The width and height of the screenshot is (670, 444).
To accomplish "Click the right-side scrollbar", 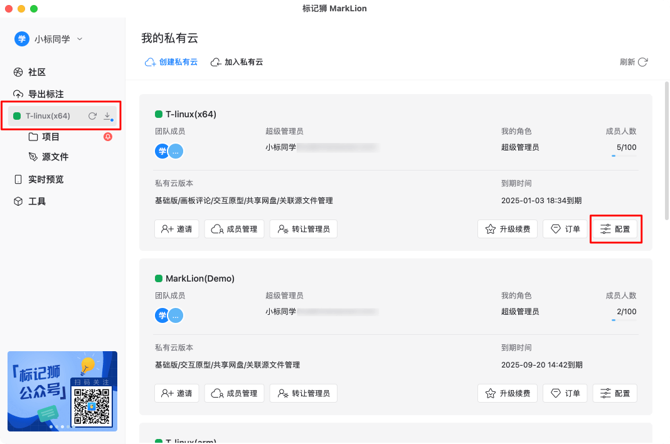I will [x=666, y=125].
